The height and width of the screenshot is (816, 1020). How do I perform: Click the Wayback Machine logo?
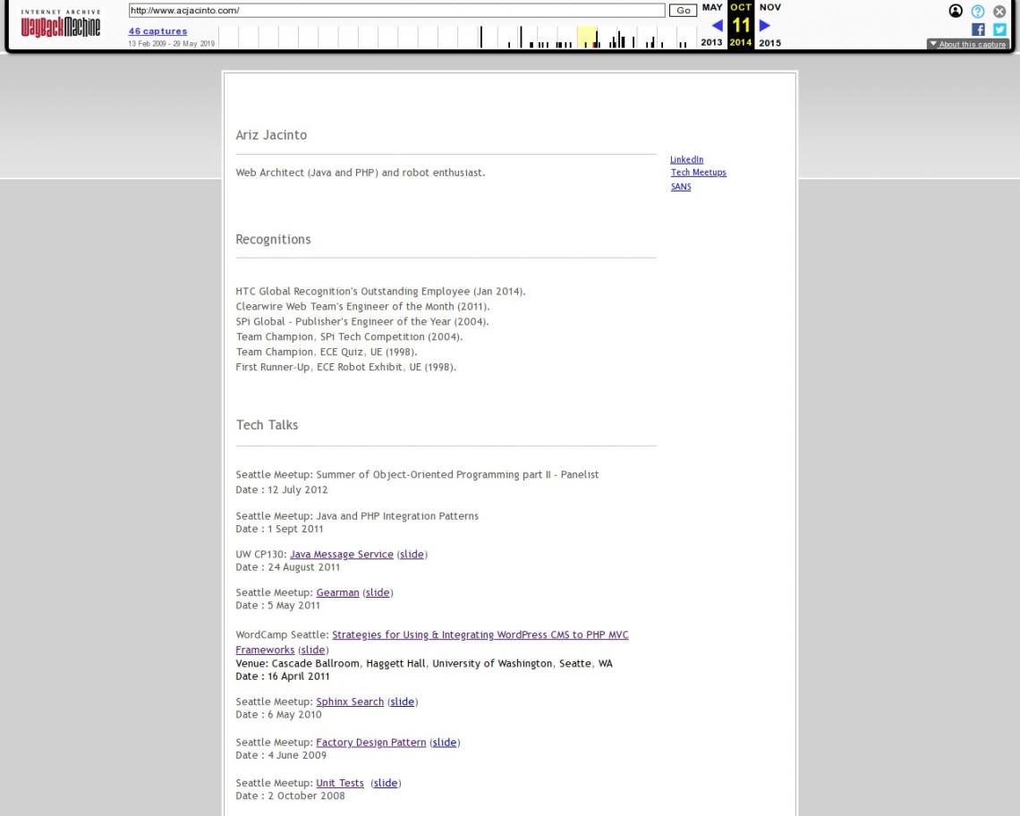(61, 23)
